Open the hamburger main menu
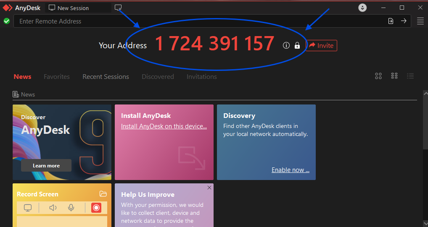The height and width of the screenshot is (227, 428). pyautogui.click(x=420, y=21)
